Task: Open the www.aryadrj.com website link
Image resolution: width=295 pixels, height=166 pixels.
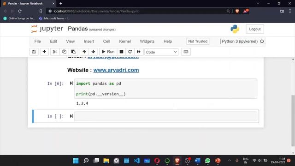Action: click(116, 70)
